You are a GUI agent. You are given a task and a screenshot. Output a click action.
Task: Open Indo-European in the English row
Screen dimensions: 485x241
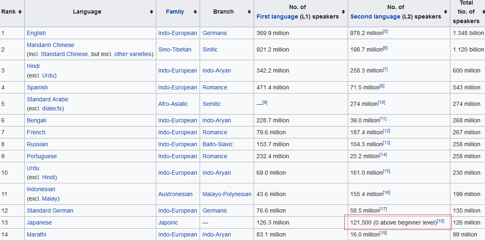(x=177, y=33)
